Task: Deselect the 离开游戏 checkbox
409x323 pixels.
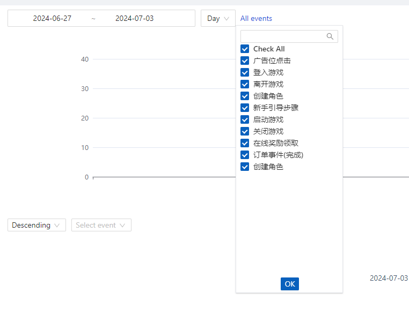Action: [245, 84]
